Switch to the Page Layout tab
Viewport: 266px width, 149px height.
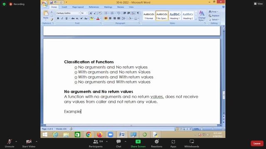[x=78, y=7]
